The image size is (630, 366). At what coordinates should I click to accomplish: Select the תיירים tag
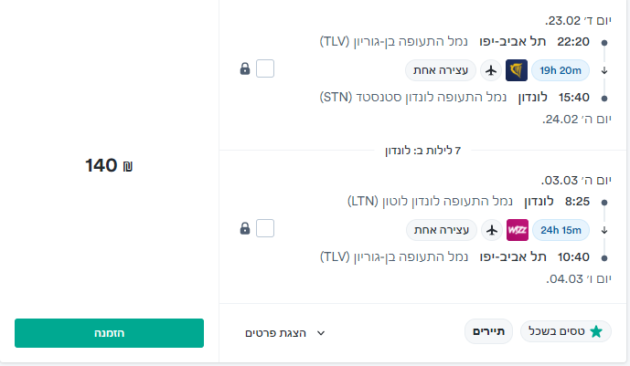[x=489, y=332]
